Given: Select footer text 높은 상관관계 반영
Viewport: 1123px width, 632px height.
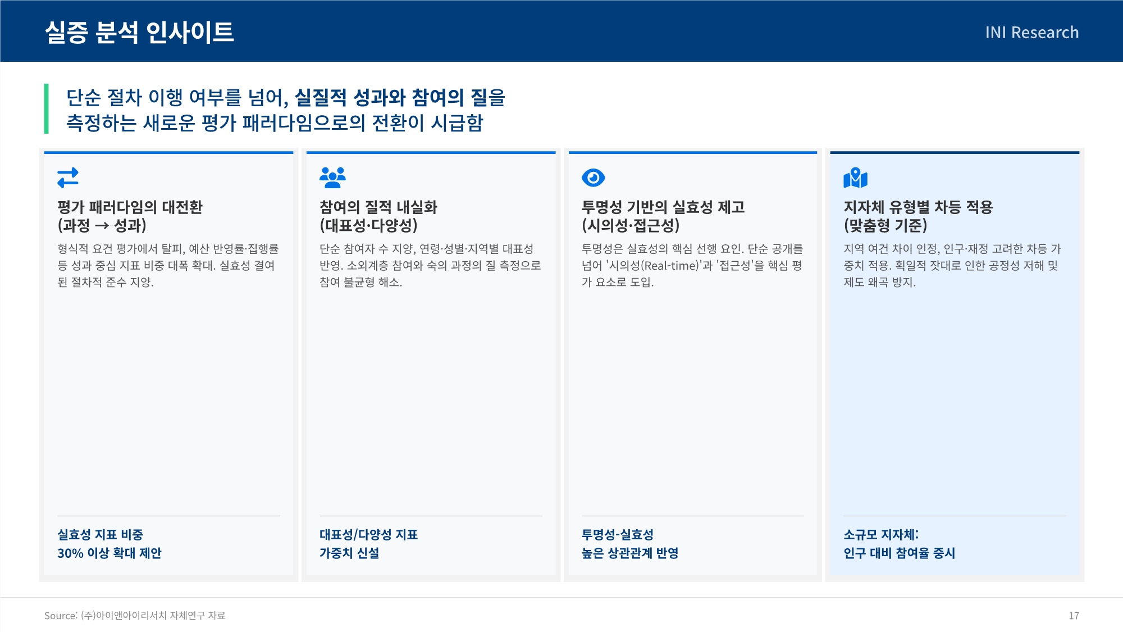Looking at the screenshot, I should (x=630, y=553).
